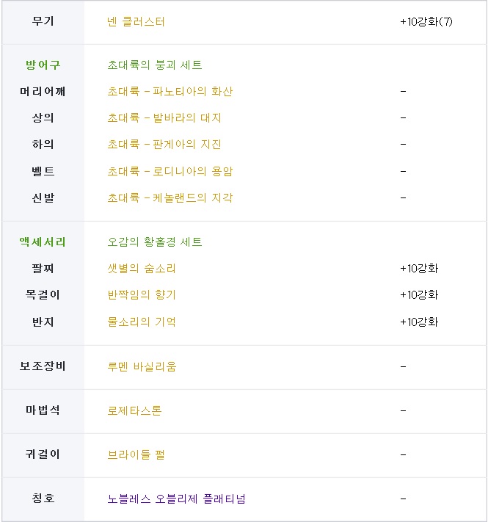Select 초대륙 - 케놀랜드의 지각 shoes item
This screenshot has width=488, height=522.
point(170,198)
